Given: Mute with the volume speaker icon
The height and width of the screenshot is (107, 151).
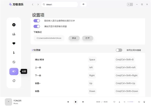Looking at the screenshot, I should tap(125, 102).
